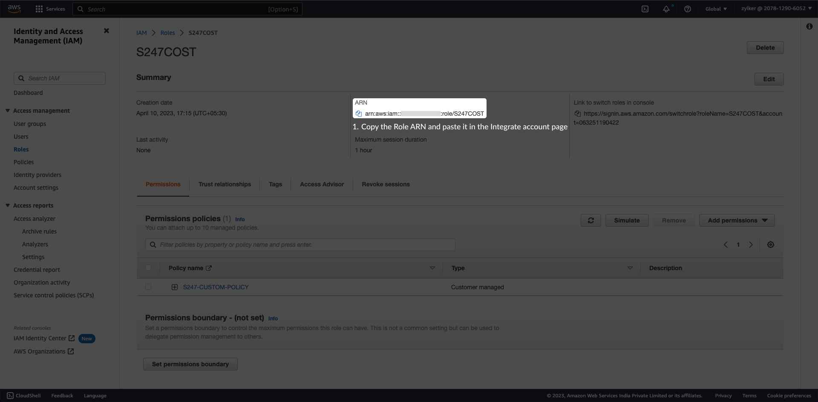Image resolution: width=818 pixels, height=402 pixels.
Task: Open the notifications bell
Action: coord(666,9)
